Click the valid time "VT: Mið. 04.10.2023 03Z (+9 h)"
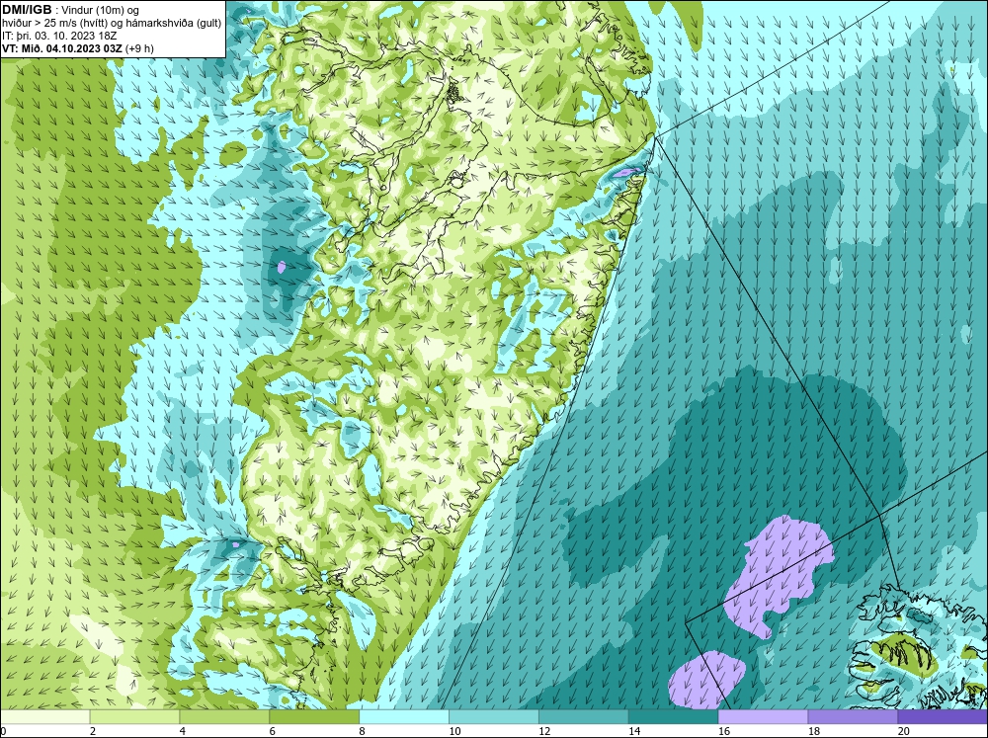This screenshot has height=738, width=988. coord(77,47)
